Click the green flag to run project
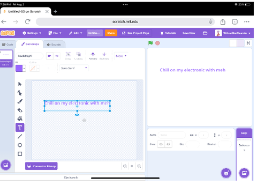Image resolution: width=257 pixels, height=193 pixels. pos(150,43)
